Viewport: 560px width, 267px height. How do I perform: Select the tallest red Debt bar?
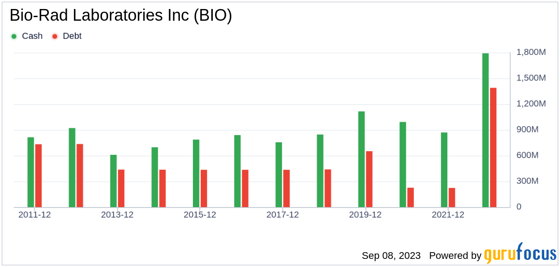pyautogui.click(x=493, y=148)
